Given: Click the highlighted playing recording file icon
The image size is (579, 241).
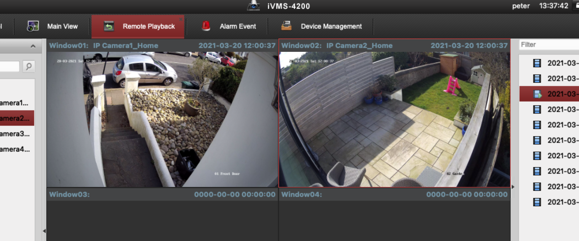Looking at the screenshot, I should point(537,94).
